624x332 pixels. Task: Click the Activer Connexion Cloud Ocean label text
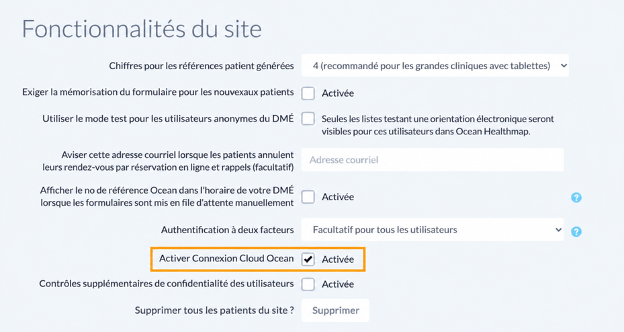pos(226,258)
